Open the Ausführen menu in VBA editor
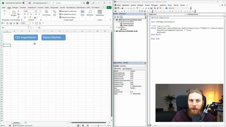This screenshot has width=226, height=127. tap(163, 5)
